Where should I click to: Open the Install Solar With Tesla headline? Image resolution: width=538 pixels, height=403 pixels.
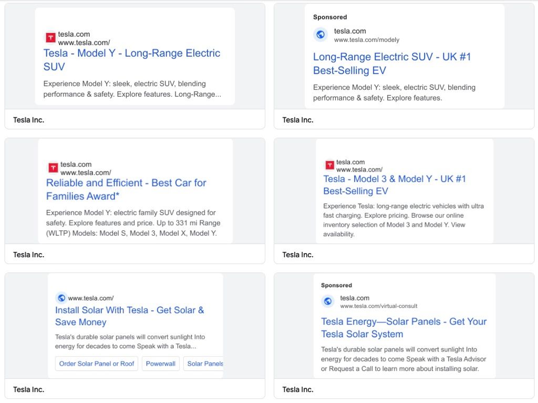click(x=129, y=316)
